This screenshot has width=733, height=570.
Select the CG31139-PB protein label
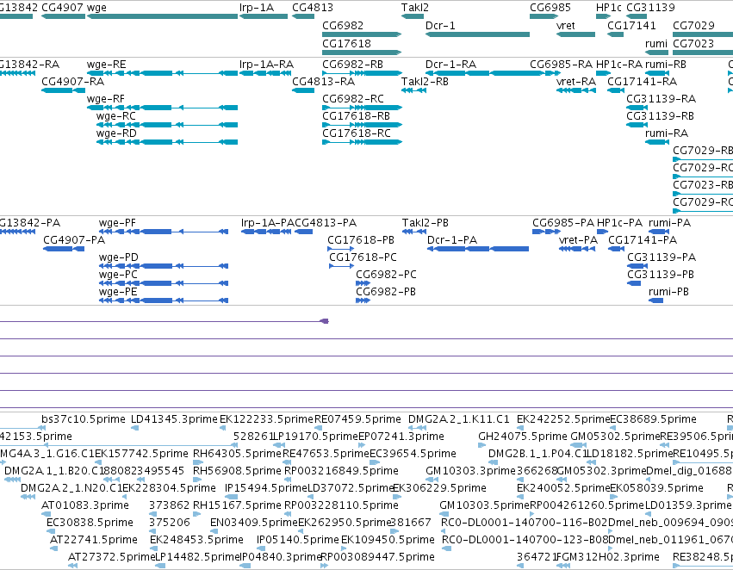tap(661, 275)
